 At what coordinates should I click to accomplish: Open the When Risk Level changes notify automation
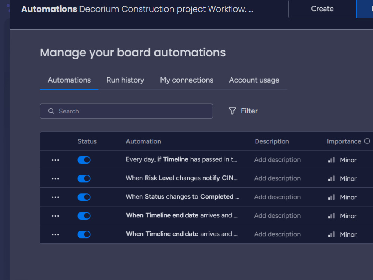pyautogui.click(x=182, y=178)
